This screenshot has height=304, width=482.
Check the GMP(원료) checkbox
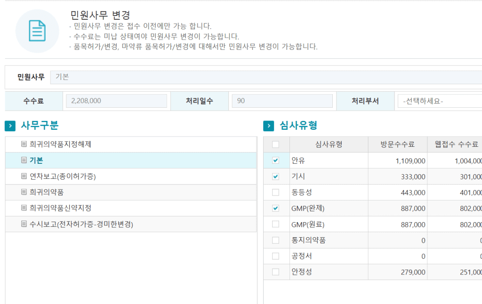(276, 224)
